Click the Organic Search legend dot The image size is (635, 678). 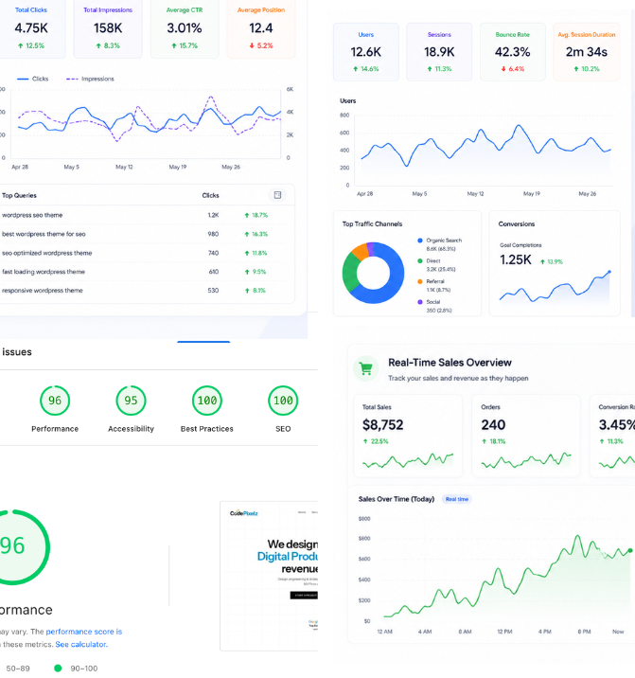coord(420,241)
